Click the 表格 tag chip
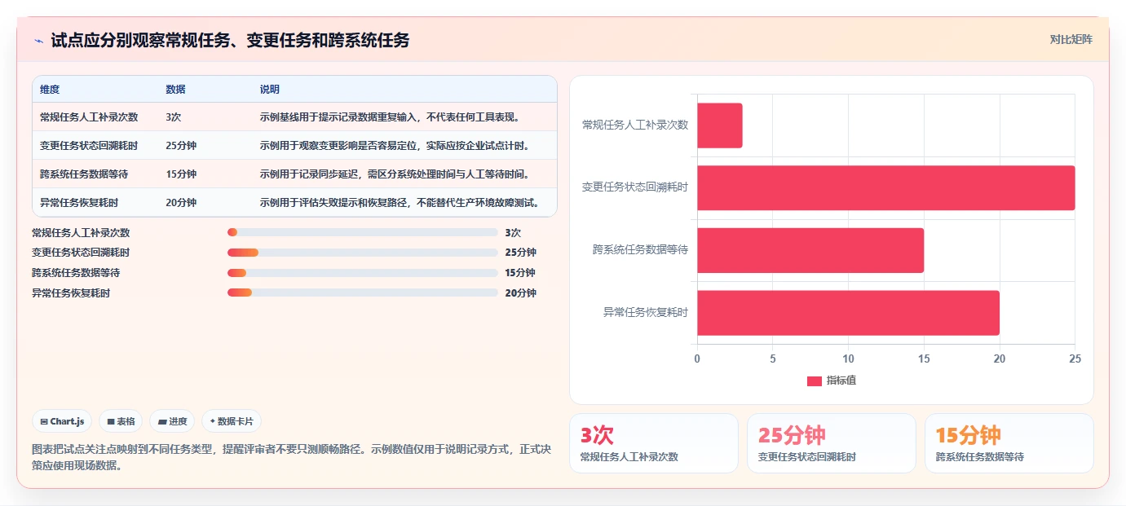This screenshot has width=1126, height=506. click(121, 421)
